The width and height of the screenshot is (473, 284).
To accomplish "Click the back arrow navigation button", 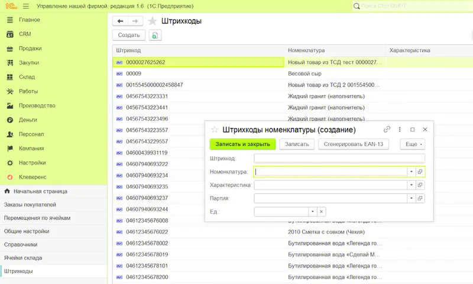I will coord(121,21).
